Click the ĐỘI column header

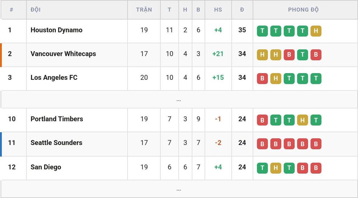click(x=35, y=10)
